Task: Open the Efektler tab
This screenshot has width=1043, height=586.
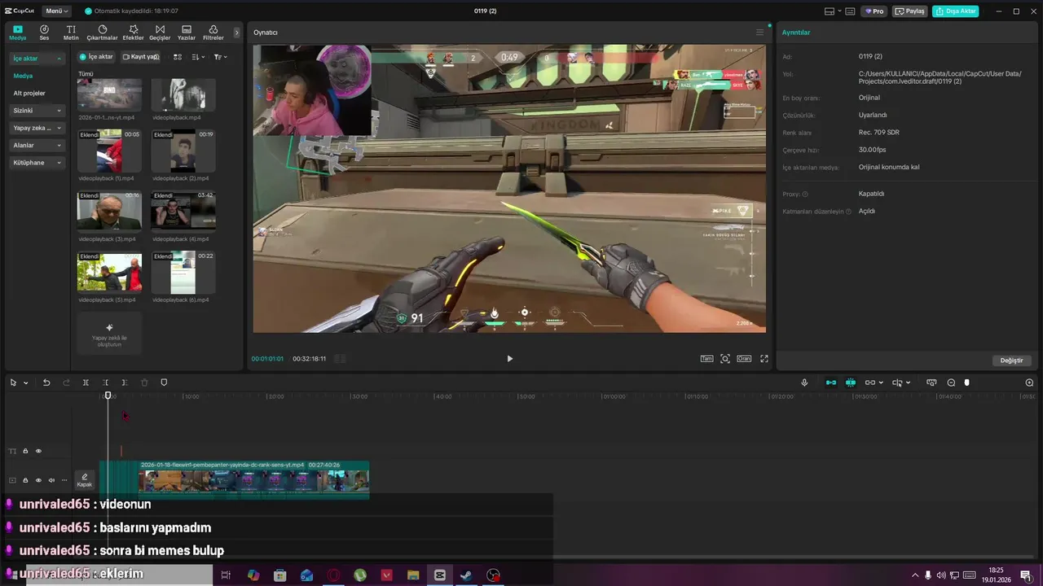Action: click(133, 33)
